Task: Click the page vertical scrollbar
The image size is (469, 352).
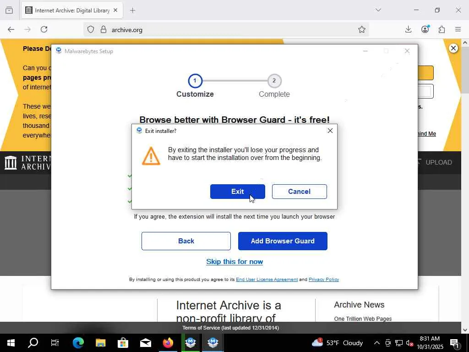Action: tap(465, 186)
